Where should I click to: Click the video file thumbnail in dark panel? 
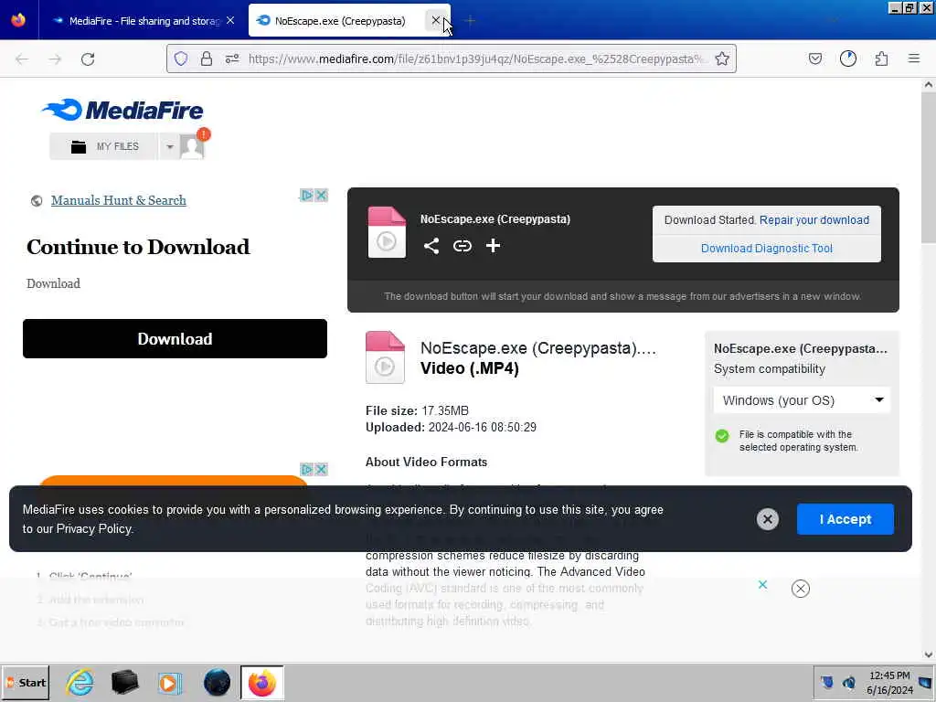click(x=387, y=232)
